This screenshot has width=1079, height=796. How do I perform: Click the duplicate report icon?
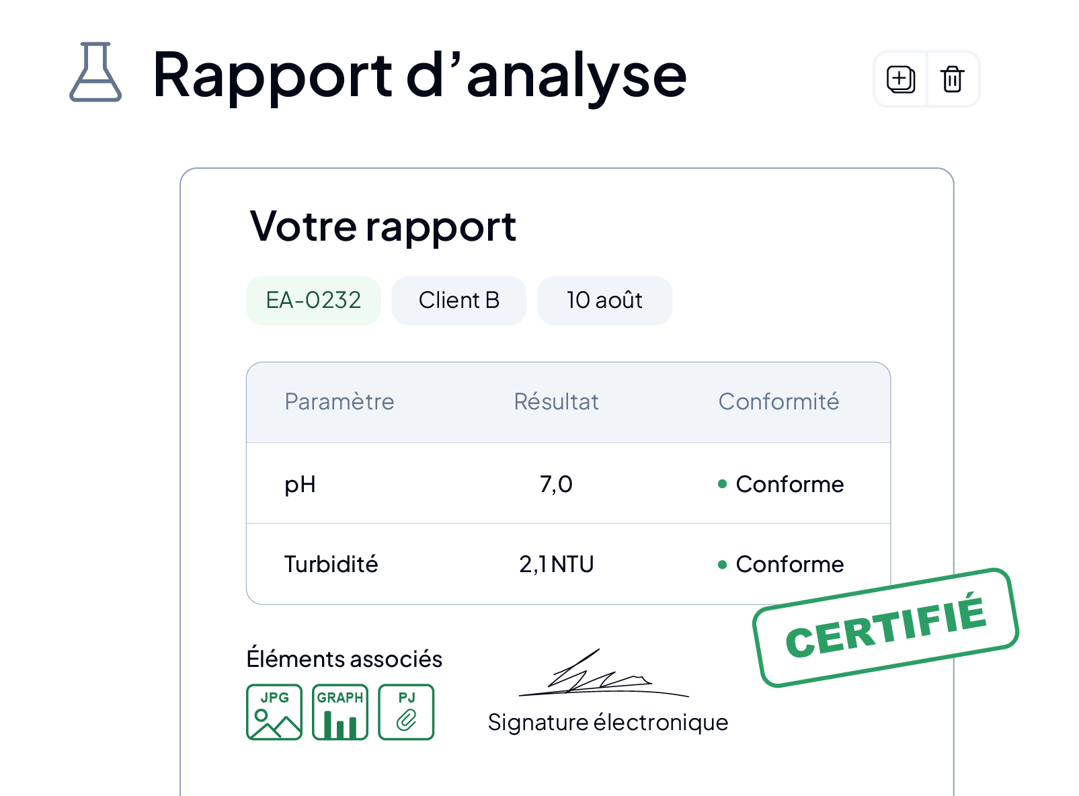[x=900, y=79]
